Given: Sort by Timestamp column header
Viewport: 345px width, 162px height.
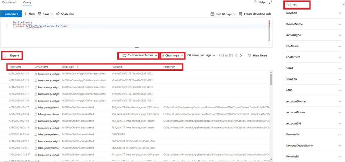Looking at the screenshot, I should pyautogui.click(x=15, y=67).
